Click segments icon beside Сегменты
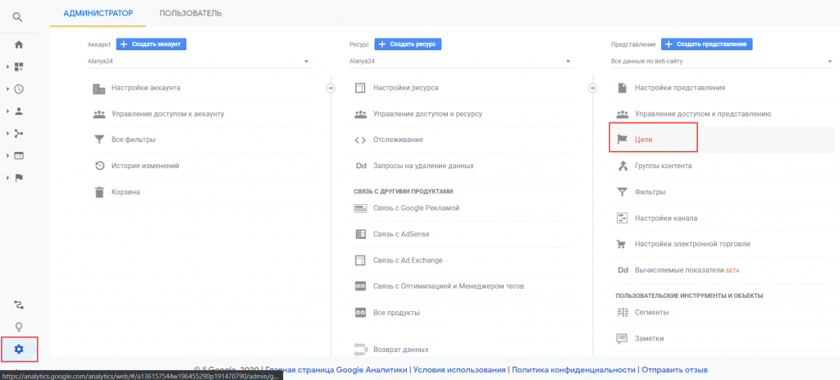This screenshot has height=380, width=840. click(622, 313)
